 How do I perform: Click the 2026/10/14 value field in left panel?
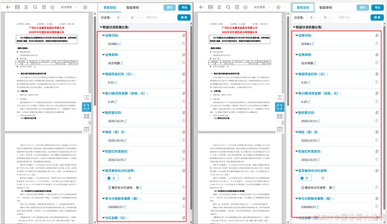point(142,121)
